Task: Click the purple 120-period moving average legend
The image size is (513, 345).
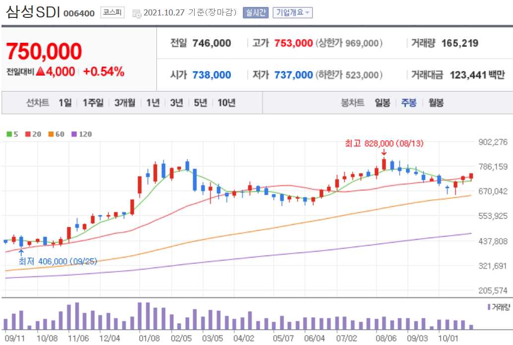Action: [x=82, y=134]
